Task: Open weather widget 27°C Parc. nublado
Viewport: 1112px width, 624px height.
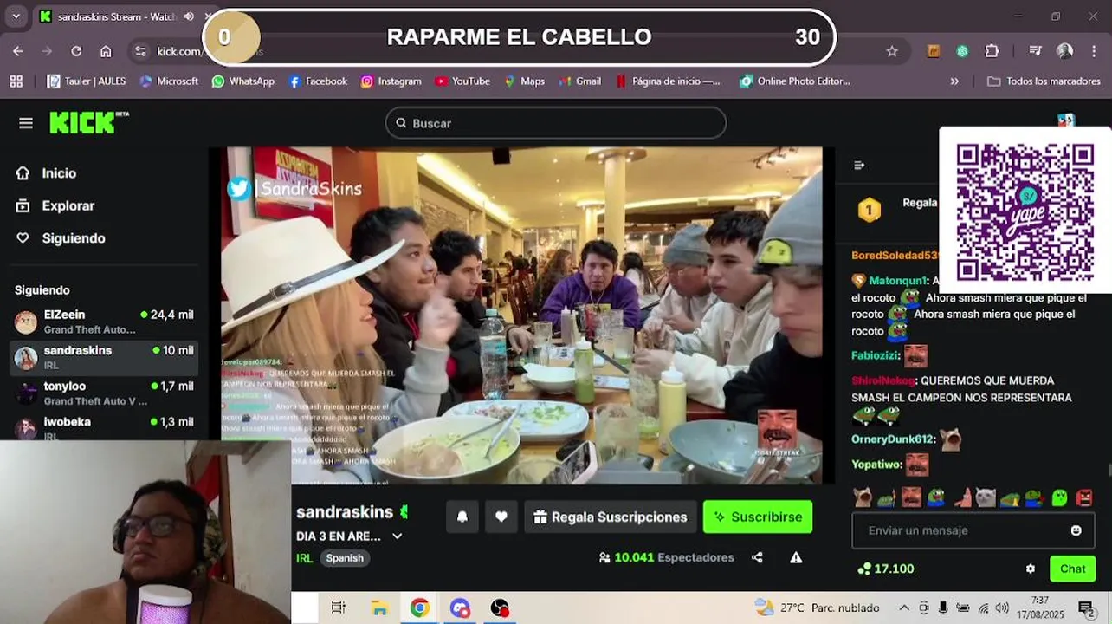Action: [x=817, y=608]
